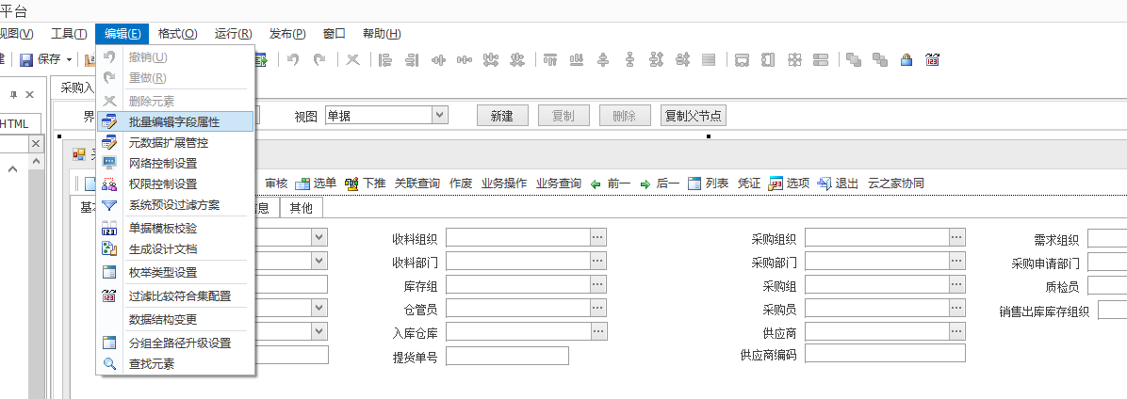Click 业务查询 in the form toolbar
Screen dimensions: 1127x399
click(x=559, y=184)
